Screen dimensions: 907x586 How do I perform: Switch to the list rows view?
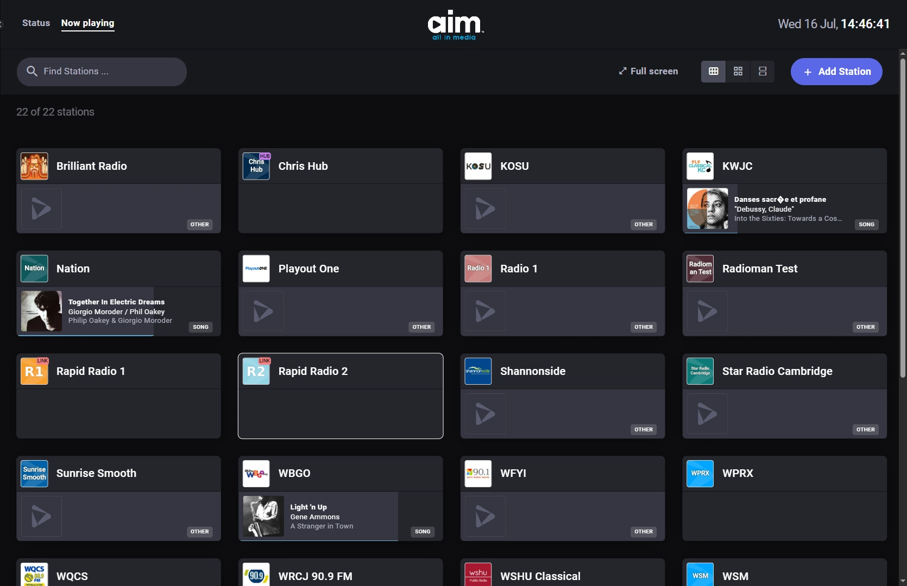point(763,71)
